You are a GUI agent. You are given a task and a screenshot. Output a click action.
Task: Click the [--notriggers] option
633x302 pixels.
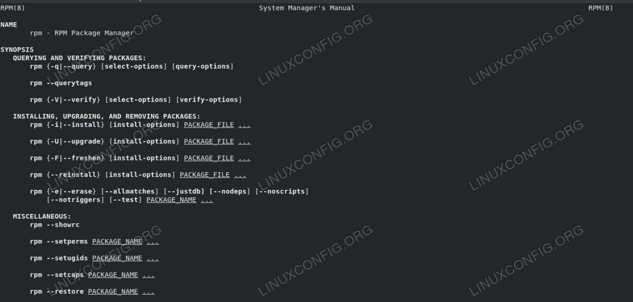tap(75, 200)
